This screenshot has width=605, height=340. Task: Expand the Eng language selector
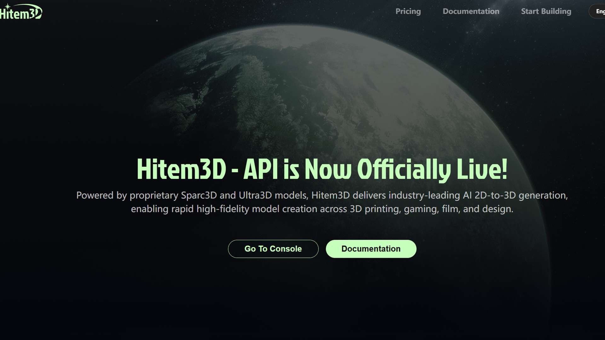[x=599, y=11]
